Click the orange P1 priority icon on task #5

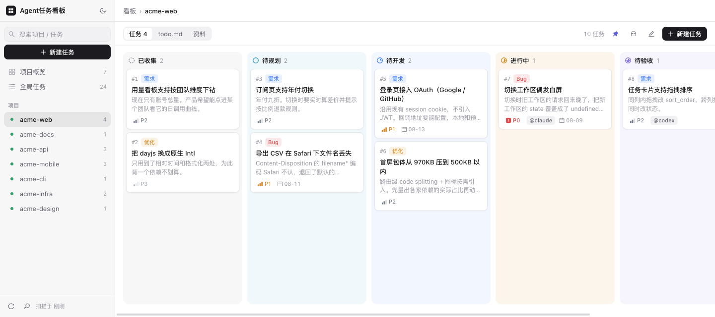(384, 129)
